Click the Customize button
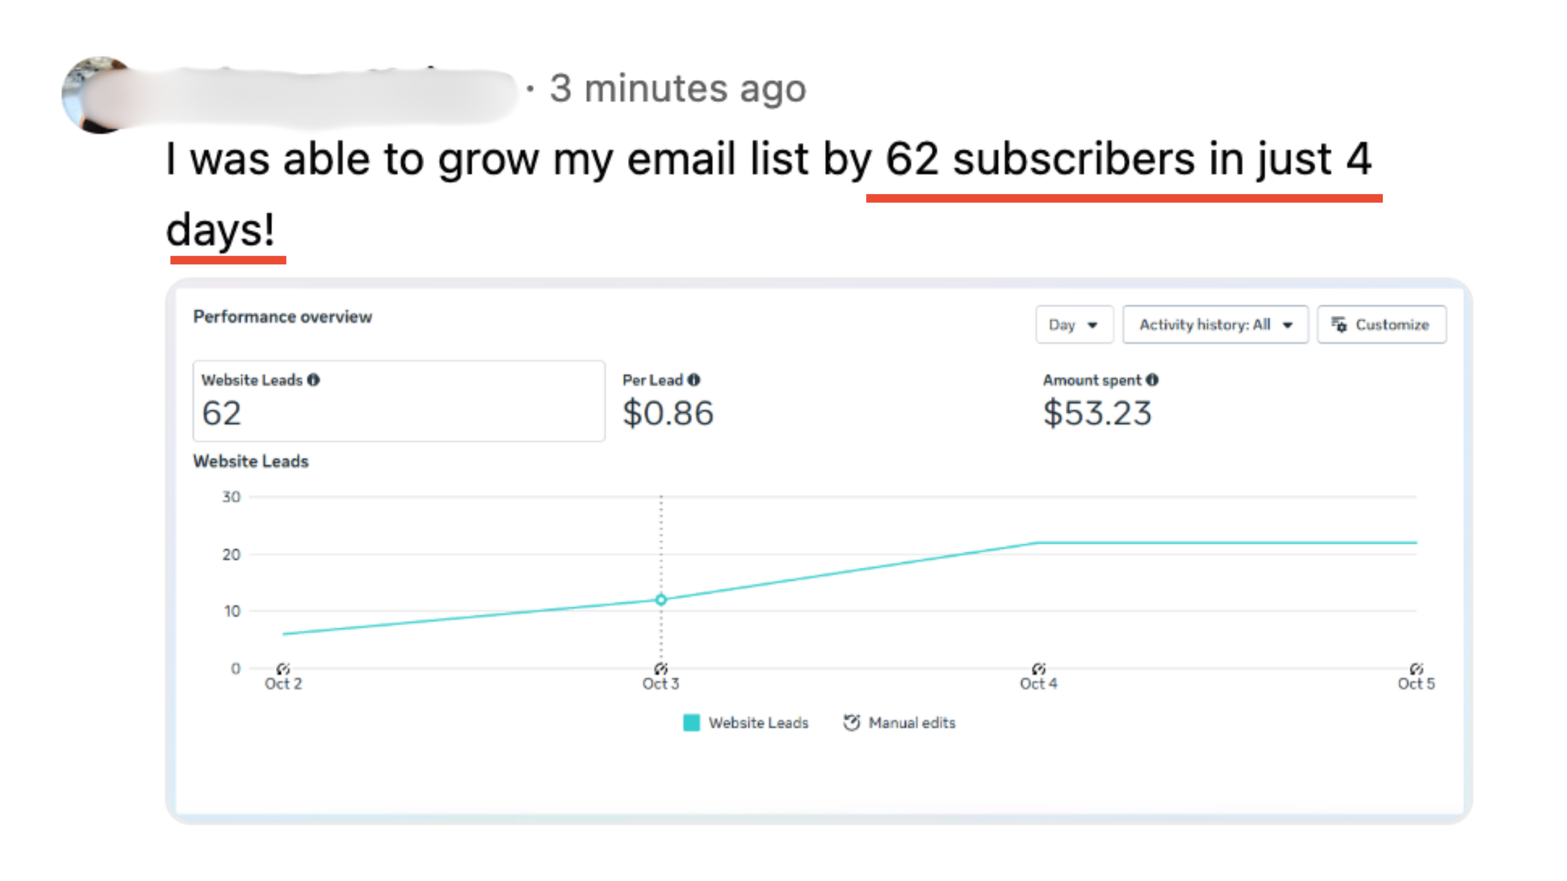The image size is (1567, 881). tap(1382, 324)
